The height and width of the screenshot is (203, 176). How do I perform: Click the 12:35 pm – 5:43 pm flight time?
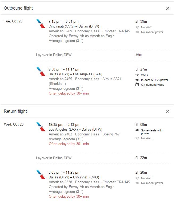64,124
